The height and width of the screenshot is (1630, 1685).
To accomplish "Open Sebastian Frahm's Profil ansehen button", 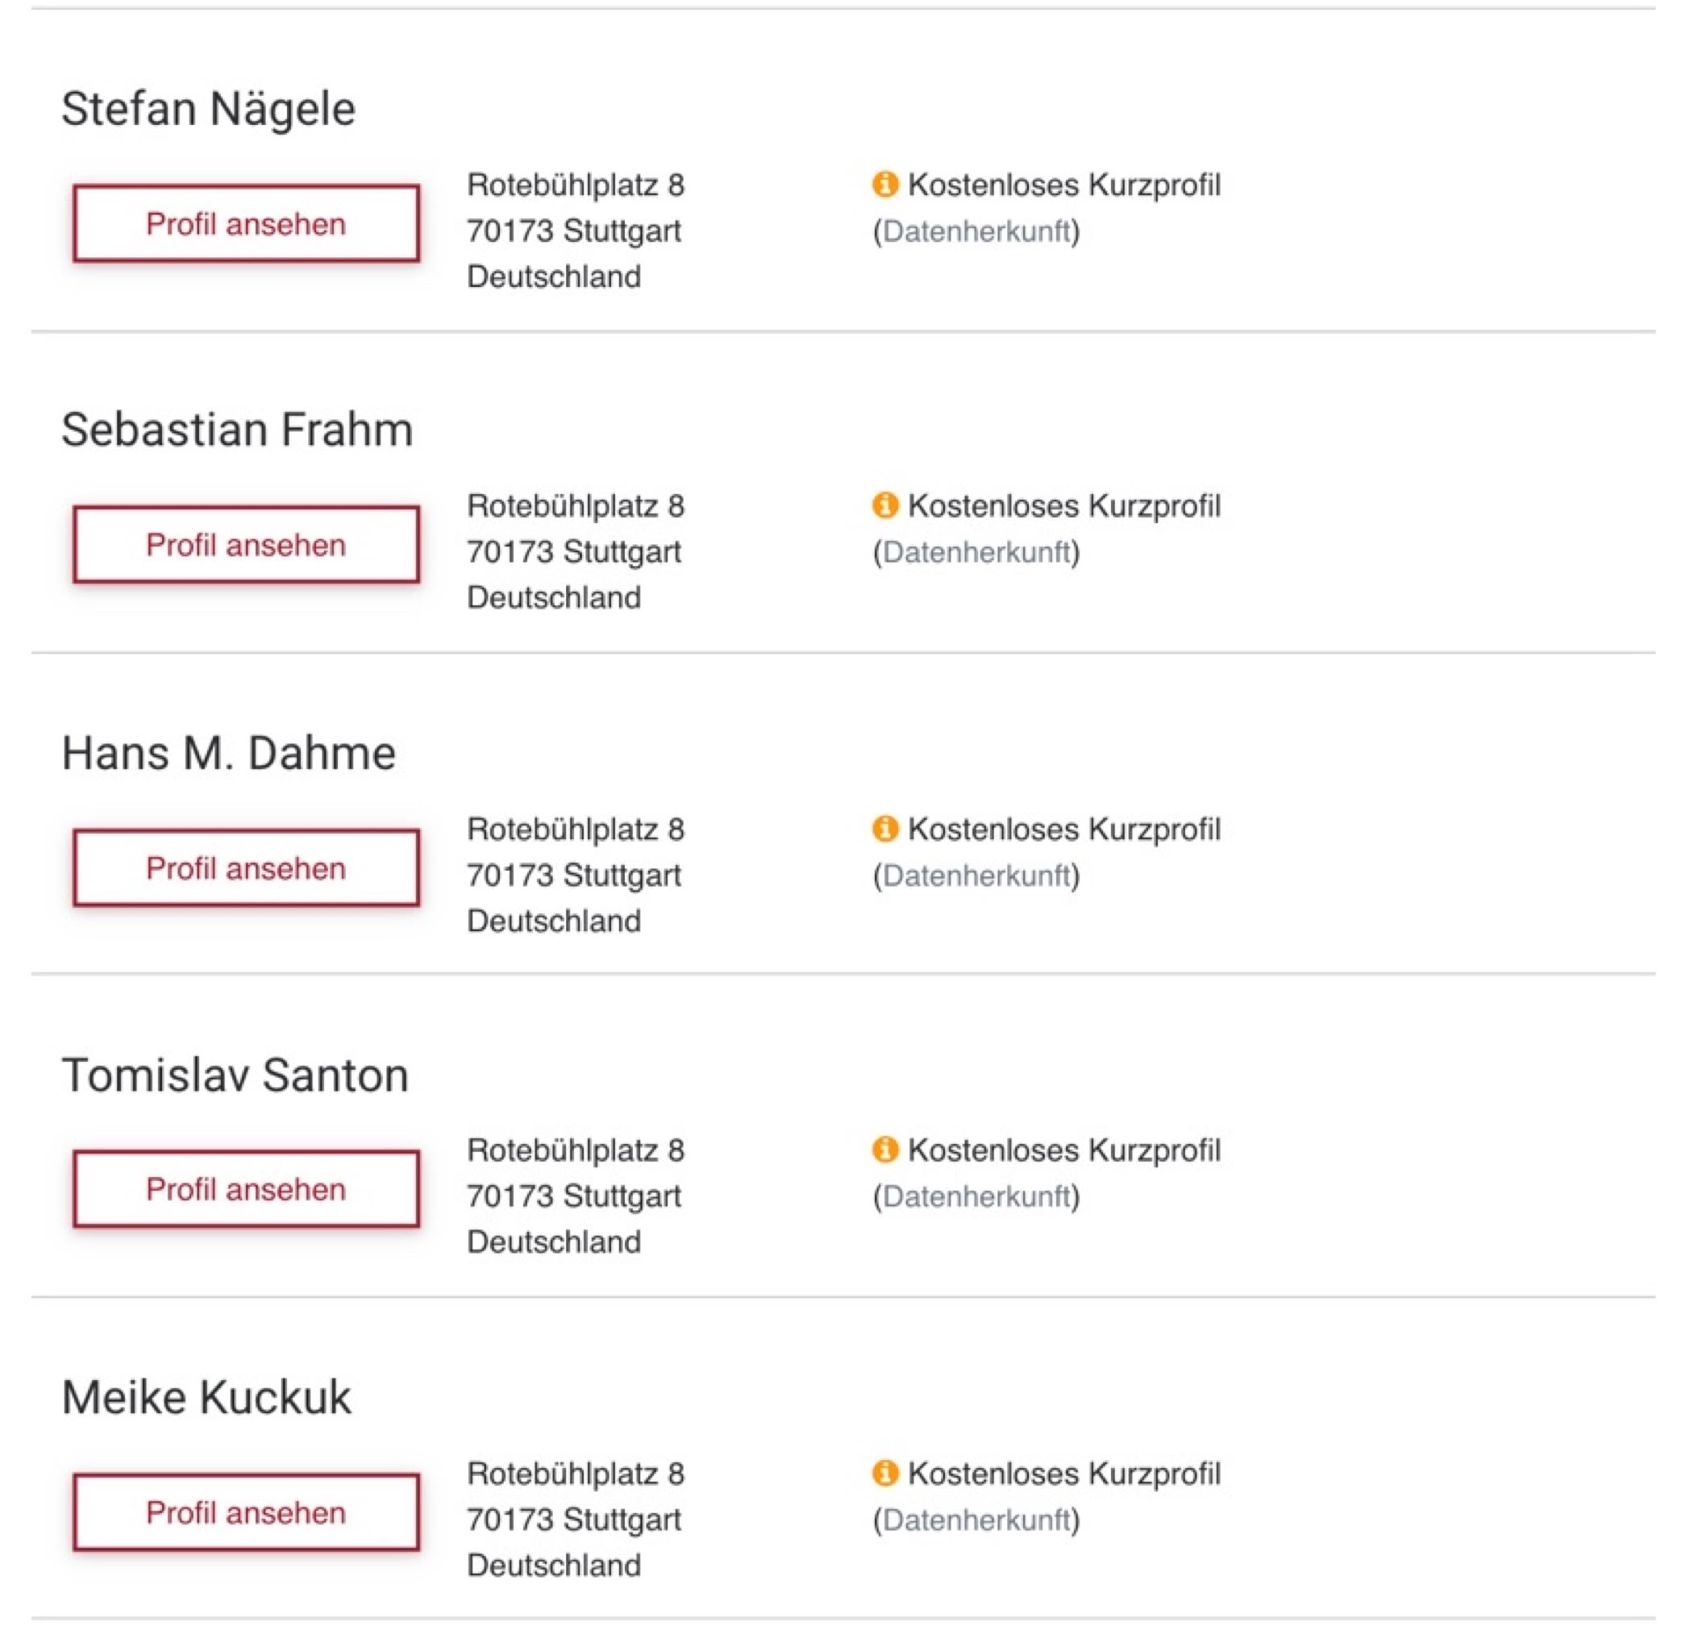I will (x=246, y=544).
